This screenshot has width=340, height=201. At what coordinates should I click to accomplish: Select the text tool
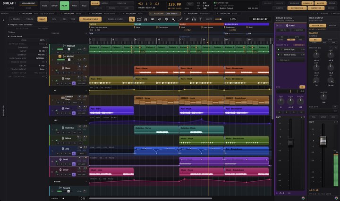pyautogui.click(x=201, y=19)
